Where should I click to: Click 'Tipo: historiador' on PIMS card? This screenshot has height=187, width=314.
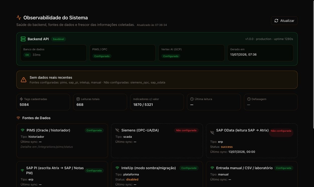coord(32,137)
